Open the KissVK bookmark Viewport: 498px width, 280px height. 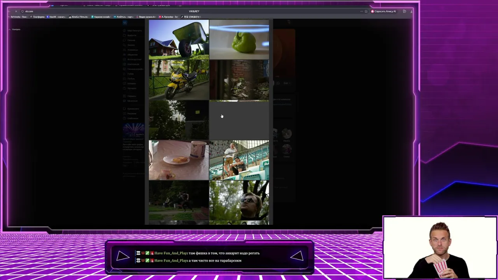click(56, 17)
